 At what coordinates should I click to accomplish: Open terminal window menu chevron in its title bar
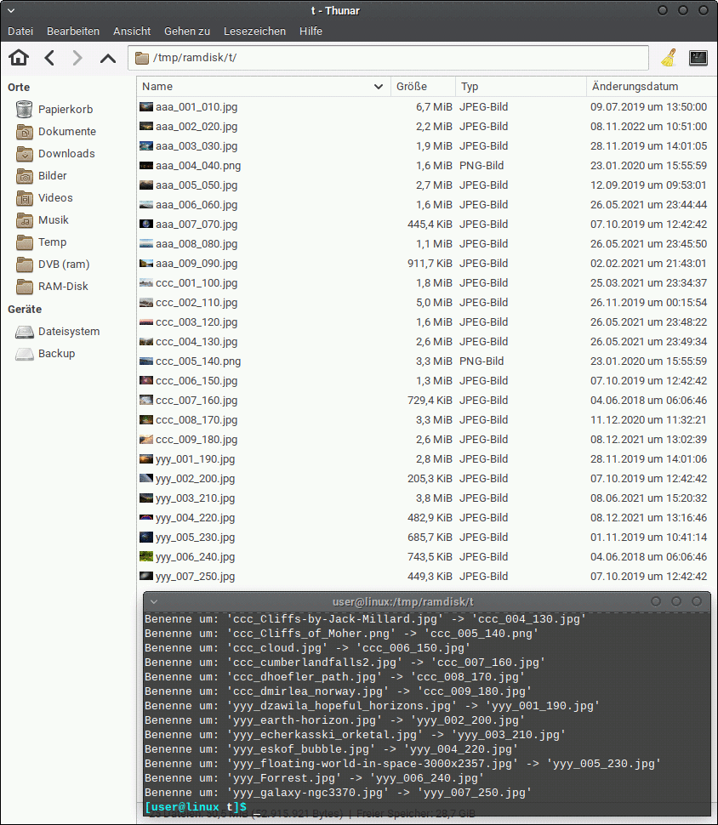click(x=154, y=601)
